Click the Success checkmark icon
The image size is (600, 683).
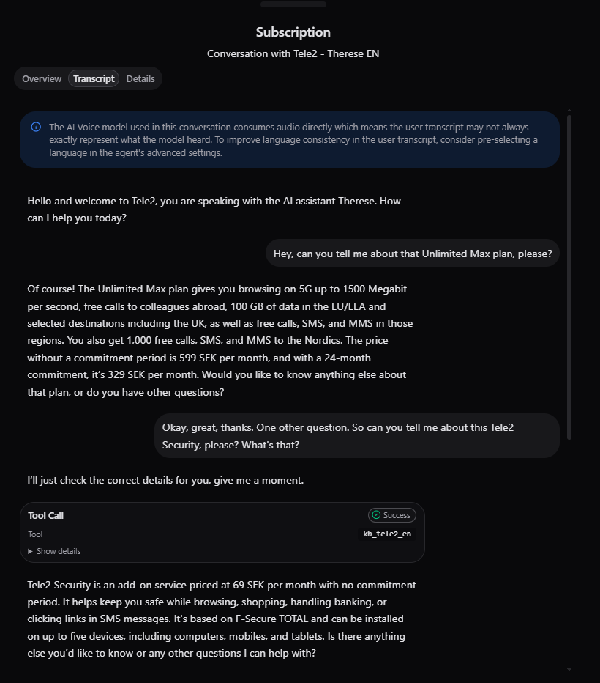(376, 515)
